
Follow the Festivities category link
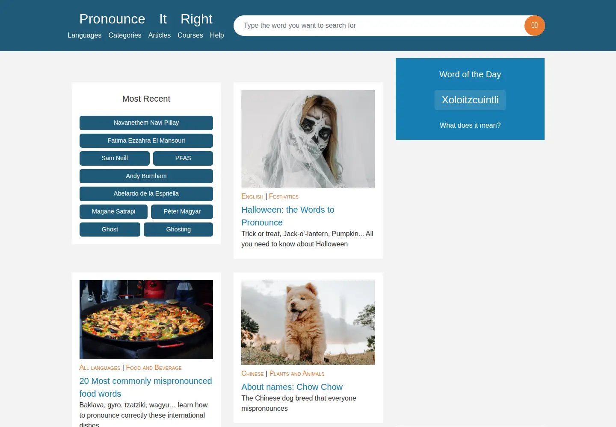284,196
